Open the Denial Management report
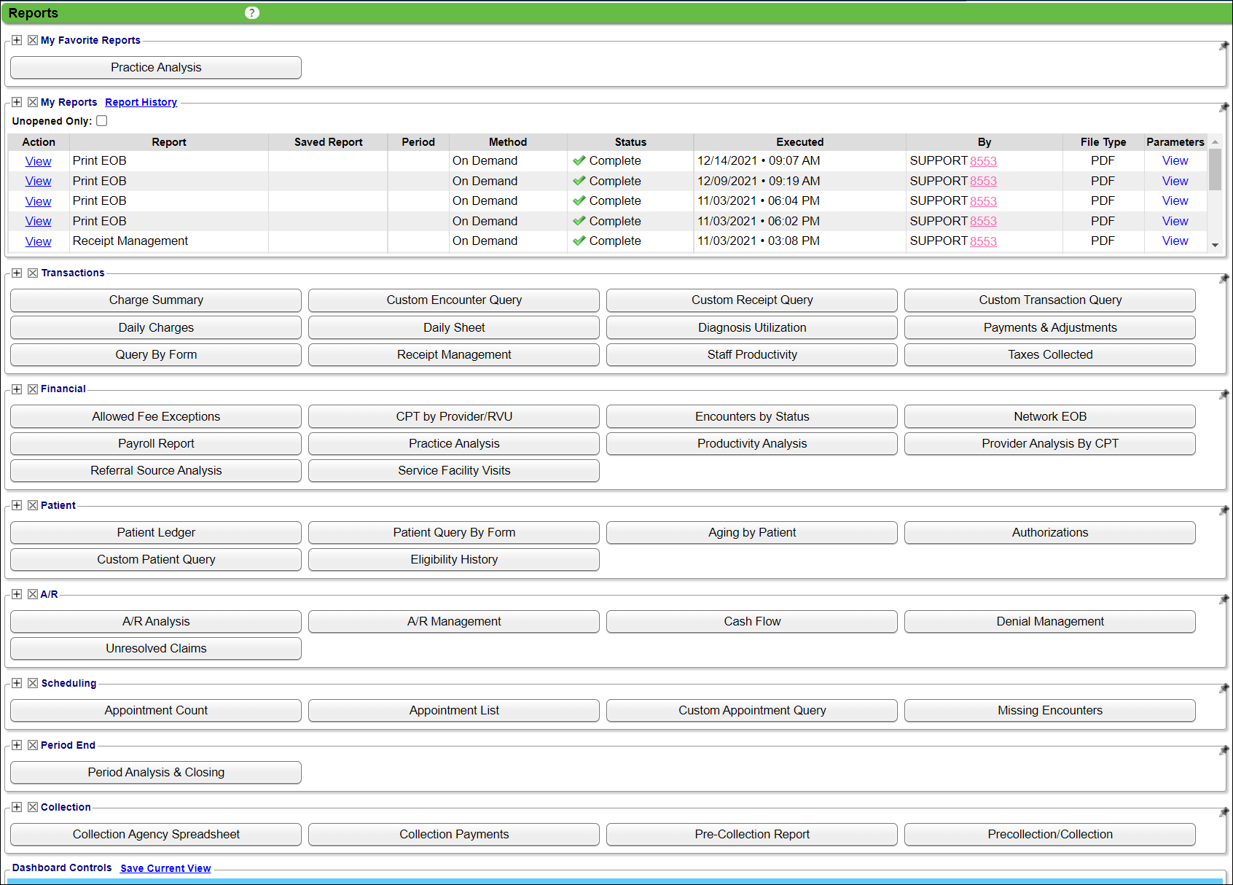The height and width of the screenshot is (885, 1233). tap(1049, 621)
